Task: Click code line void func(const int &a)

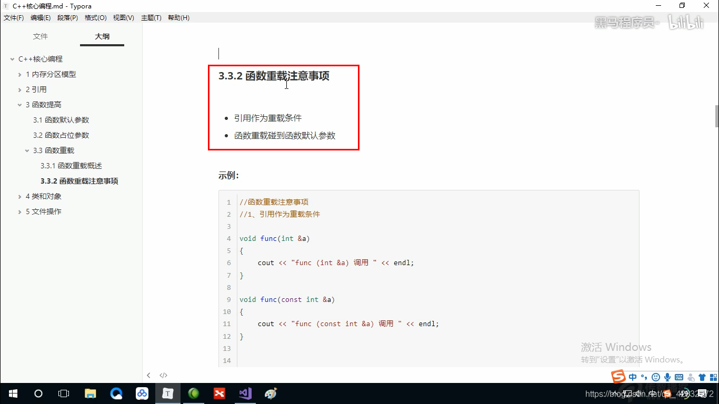Action: point(287,299)
